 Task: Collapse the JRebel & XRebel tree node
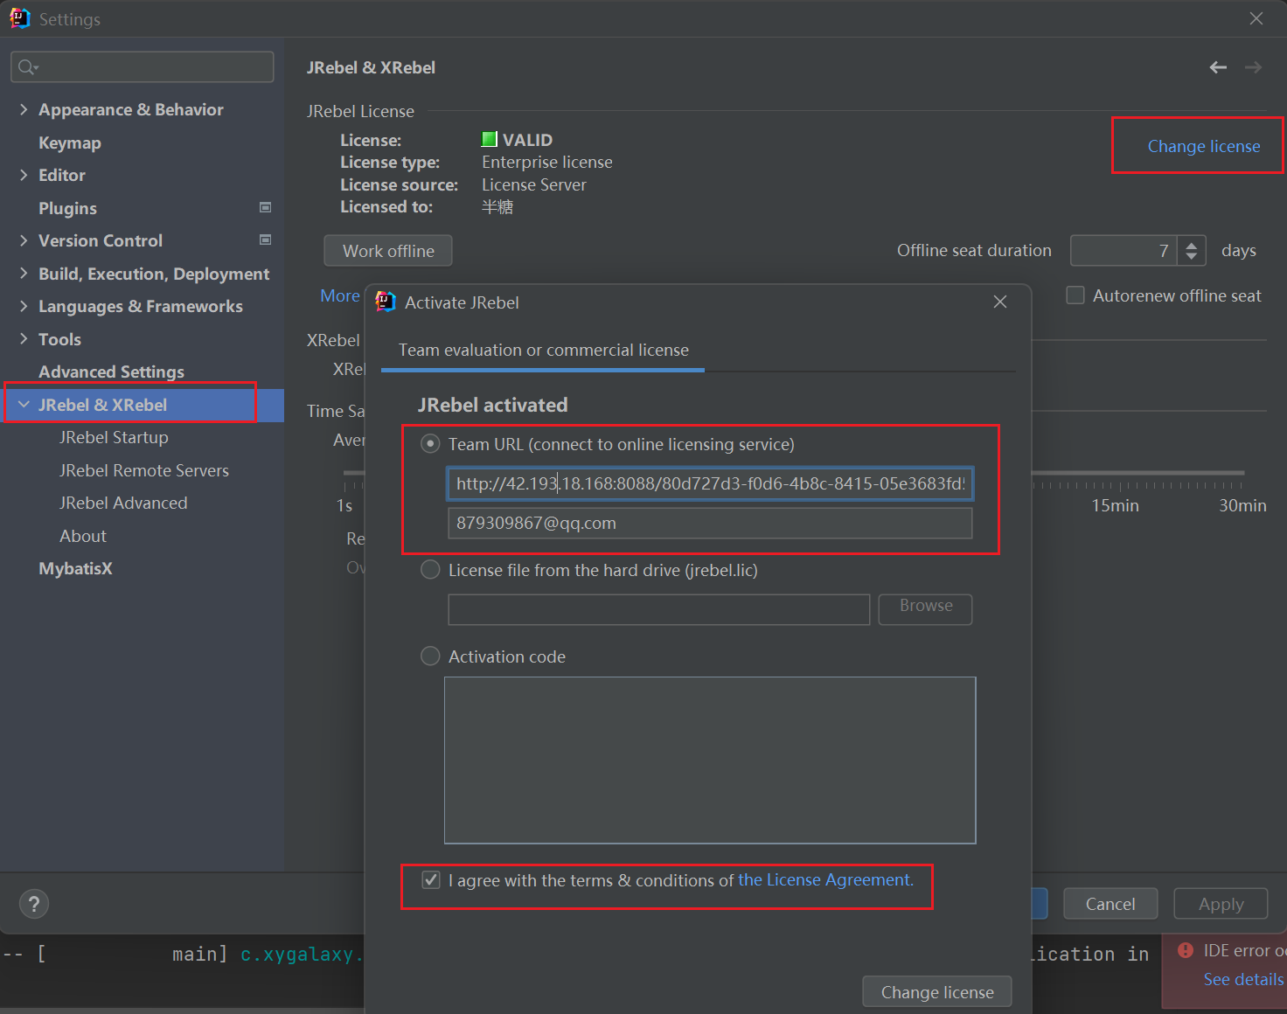24,405
